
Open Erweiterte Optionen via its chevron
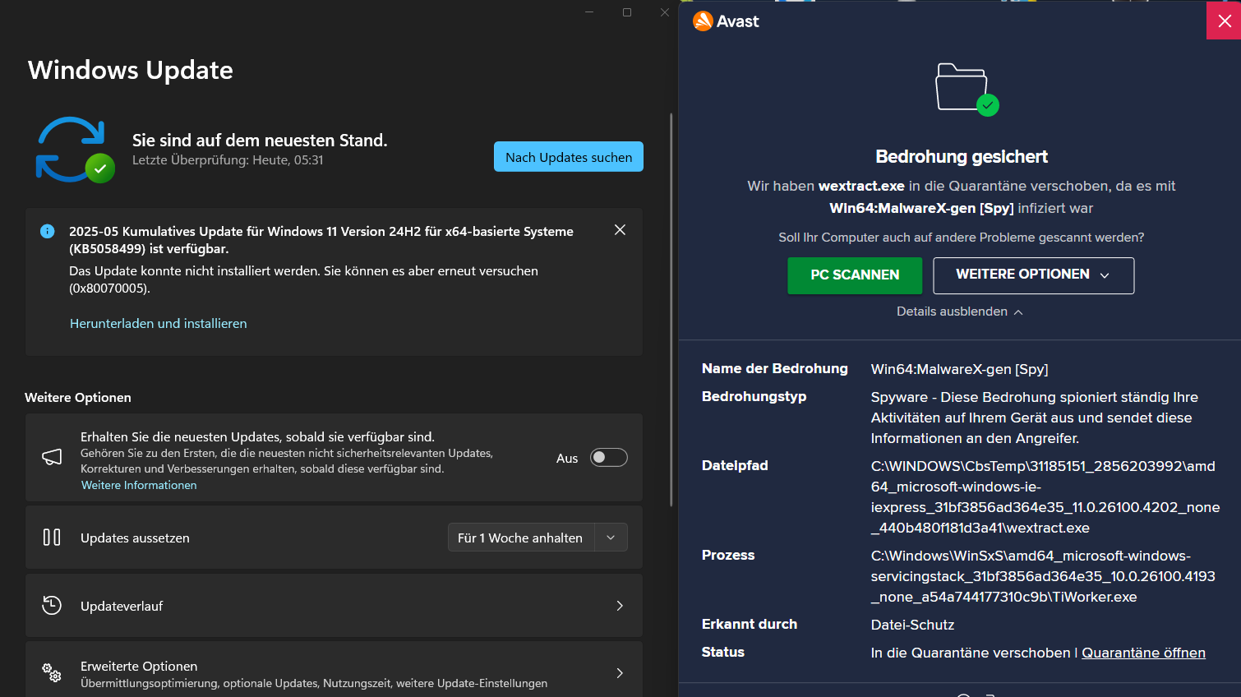pos(620,673)
